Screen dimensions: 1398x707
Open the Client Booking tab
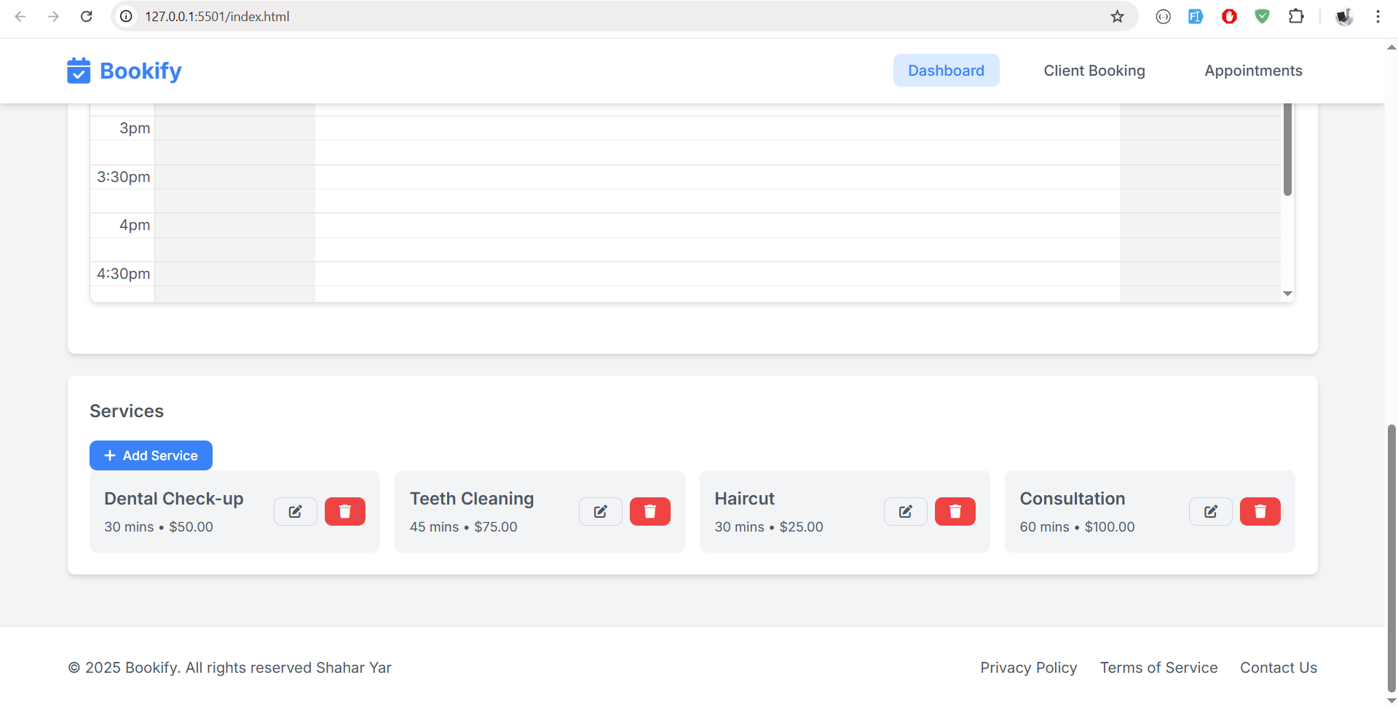click(x=1094, y=71)
